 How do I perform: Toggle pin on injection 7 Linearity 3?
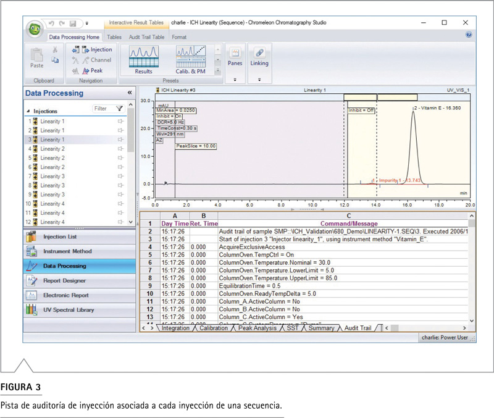pyautogui.click(x=120, y=176)
